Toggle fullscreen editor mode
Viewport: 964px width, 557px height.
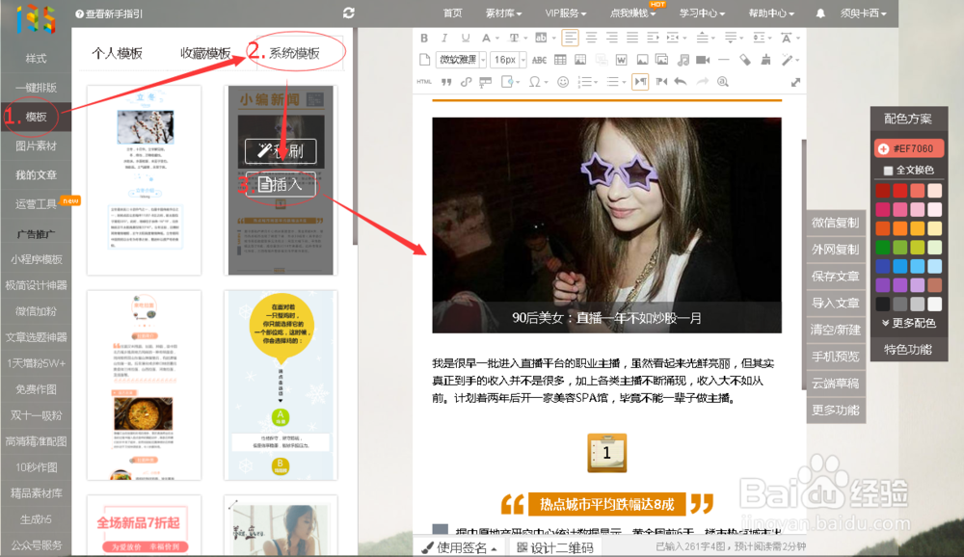pyautogui.click(x=795, y=82)
